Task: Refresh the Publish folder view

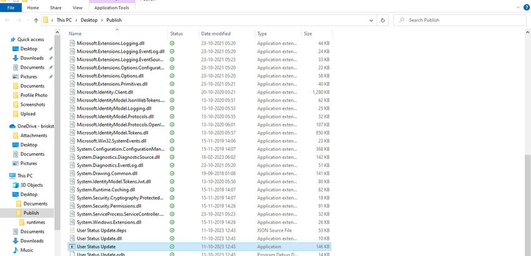Action: [383, 21]
